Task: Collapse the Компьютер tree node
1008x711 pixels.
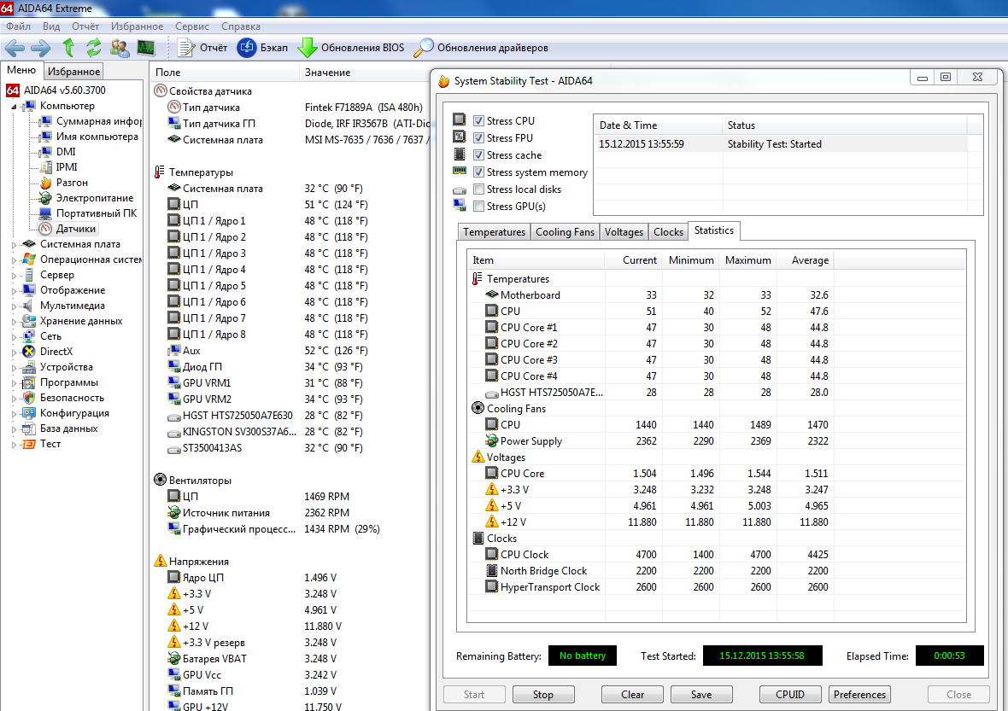Action: pos(15,107)
